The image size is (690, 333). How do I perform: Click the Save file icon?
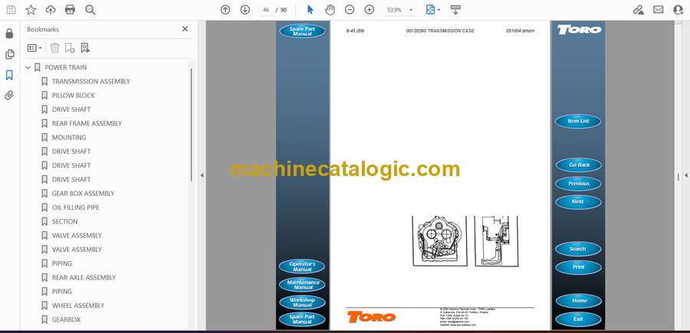click(11, 10)
